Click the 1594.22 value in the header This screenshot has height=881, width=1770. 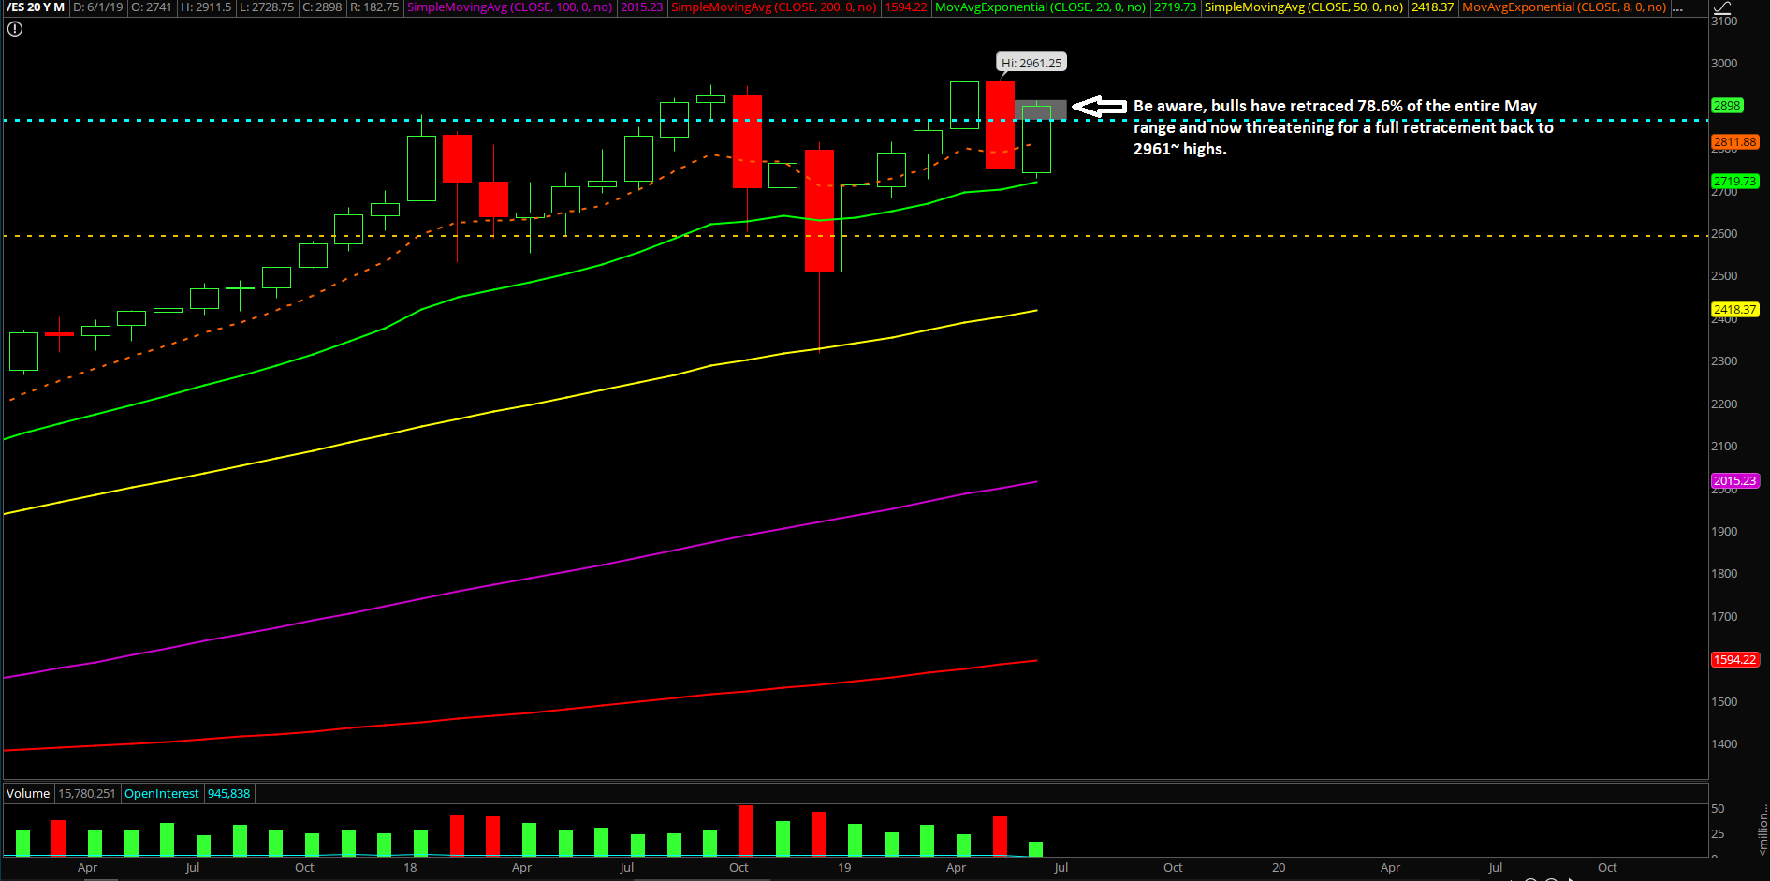(x=906, y=7)
